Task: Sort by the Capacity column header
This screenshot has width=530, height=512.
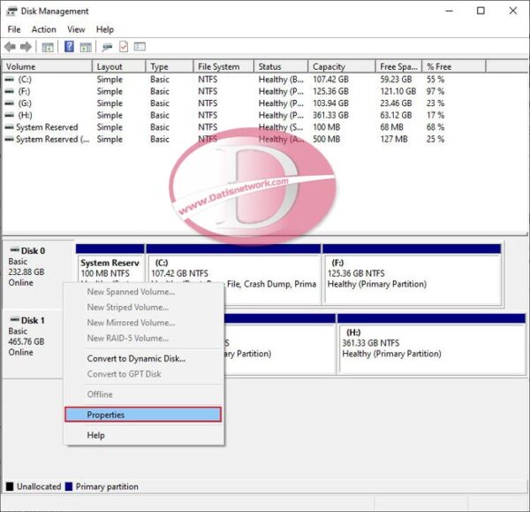Action: [x=329, y=66]
